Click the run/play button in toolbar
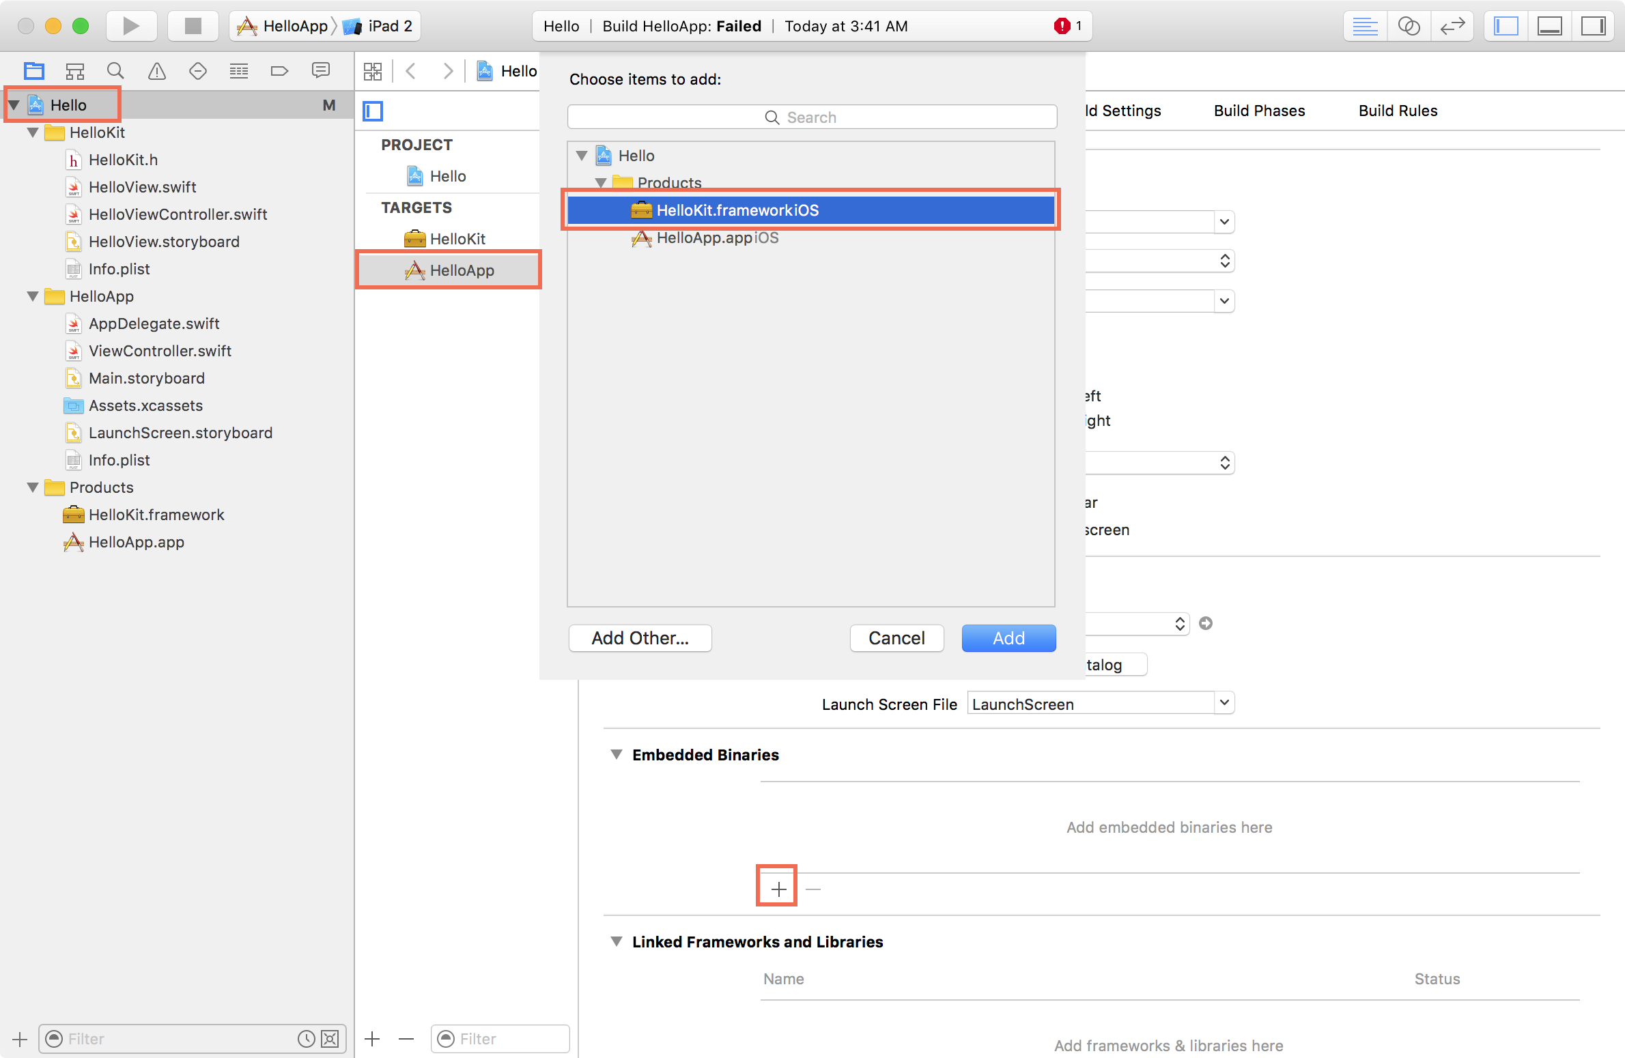This screenshot has width=1625, height=1058. pos(132,26)
